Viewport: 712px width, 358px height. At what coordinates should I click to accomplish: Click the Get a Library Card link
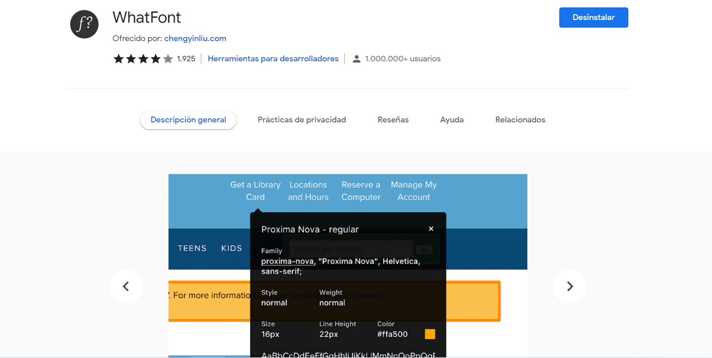click(255, 191)
